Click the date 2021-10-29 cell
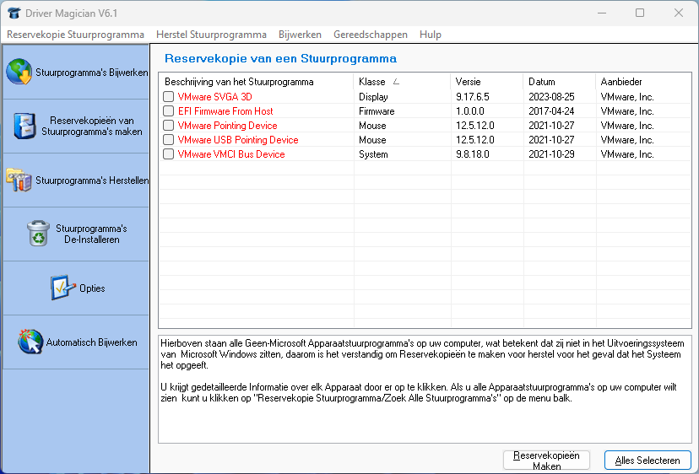This screenshot has width=699, height=474. (551, 154)
